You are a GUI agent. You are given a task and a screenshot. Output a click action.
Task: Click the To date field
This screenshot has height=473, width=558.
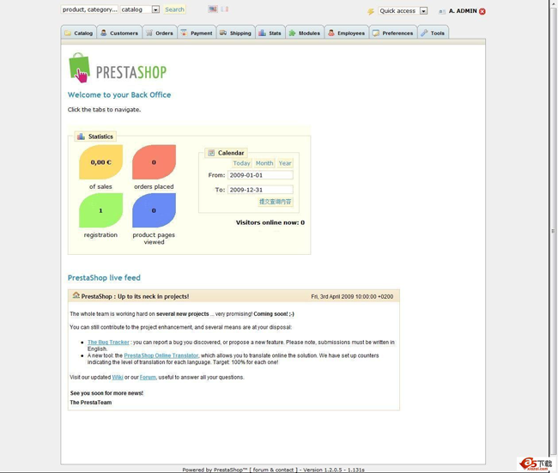pos(260,190)
